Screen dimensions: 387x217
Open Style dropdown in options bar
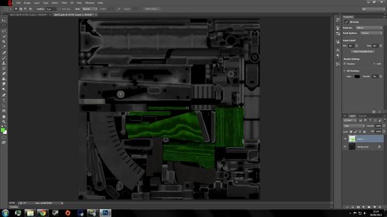pyautogui.click(x=89, y=9)
